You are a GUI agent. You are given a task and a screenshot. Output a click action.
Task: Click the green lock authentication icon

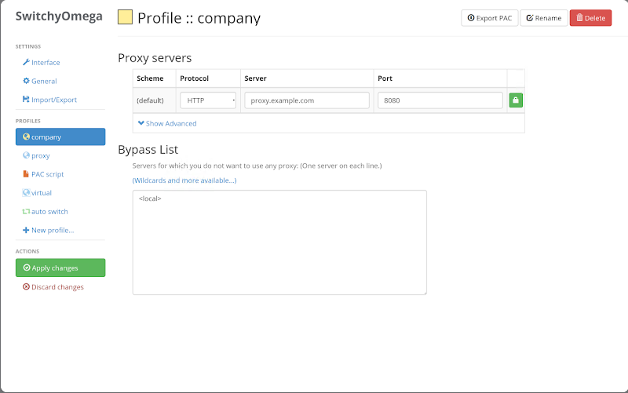516,100
